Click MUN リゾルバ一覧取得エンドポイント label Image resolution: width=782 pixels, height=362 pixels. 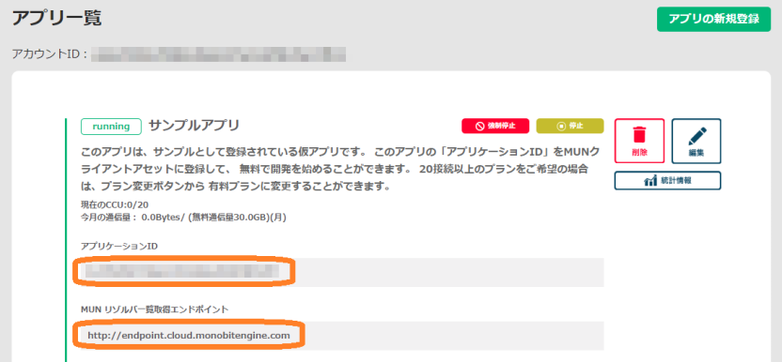pyautogui.click(x=154, y=309)
